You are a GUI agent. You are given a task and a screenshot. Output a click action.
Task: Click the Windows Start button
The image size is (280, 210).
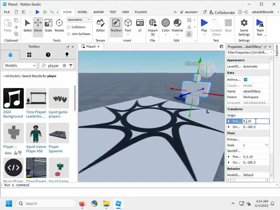click(9, 203)
